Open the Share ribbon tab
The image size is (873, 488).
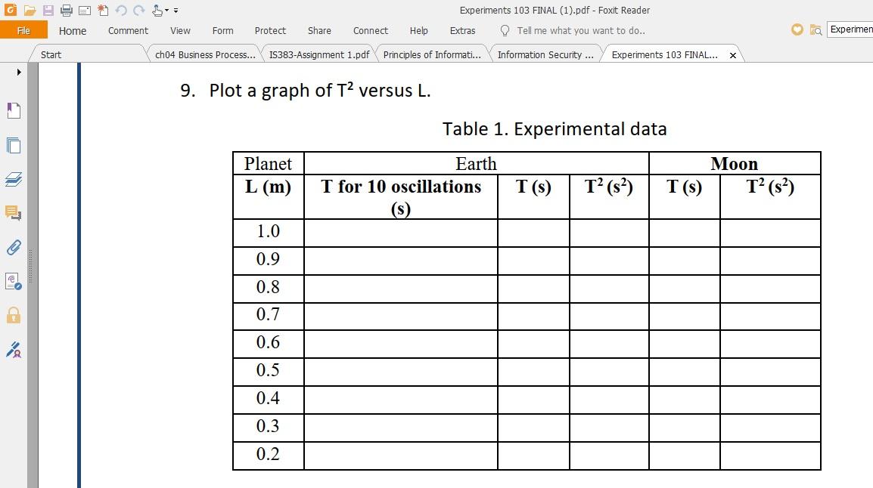(319, 30)
